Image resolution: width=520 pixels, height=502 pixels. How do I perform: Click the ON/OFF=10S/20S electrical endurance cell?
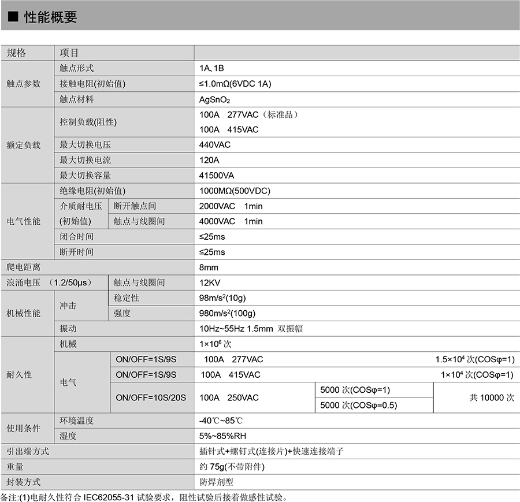(151, 398)
